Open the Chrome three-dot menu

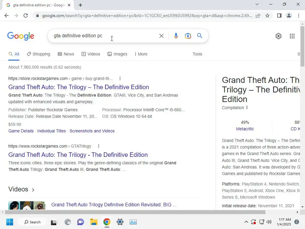[298, 16]
